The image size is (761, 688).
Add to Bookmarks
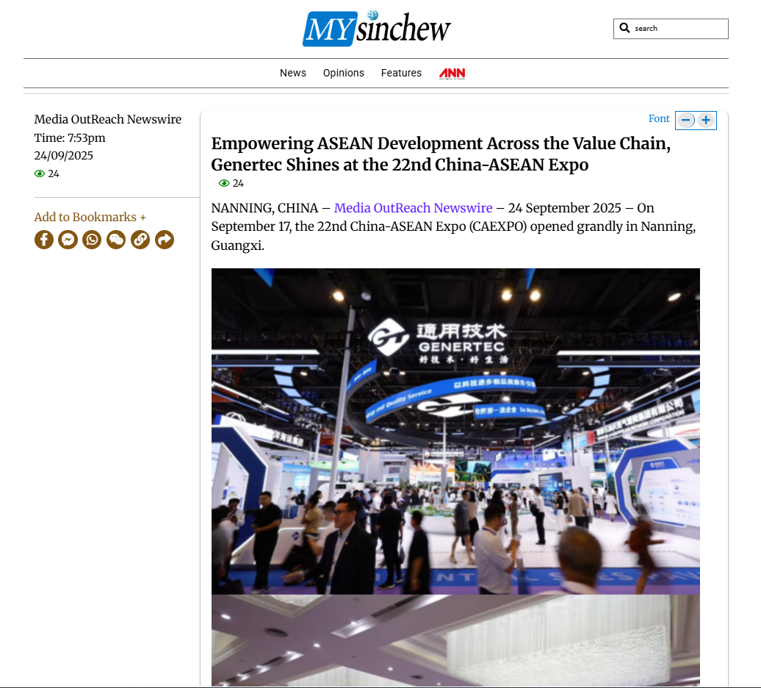[x=90, y=217]
